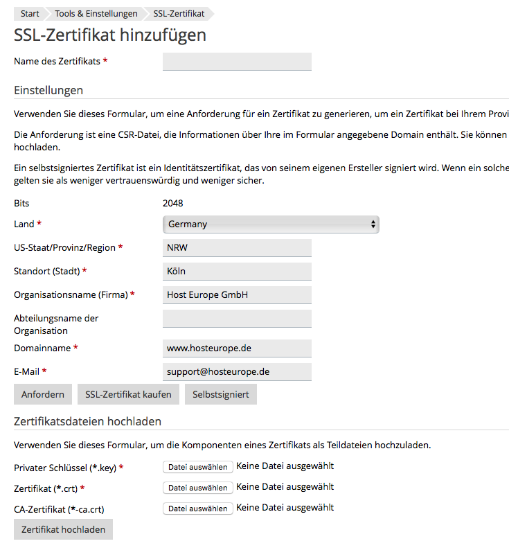Navigate to SSL-Zertifikat breadcrumb
509x548 pixels.
pos(179,14)
